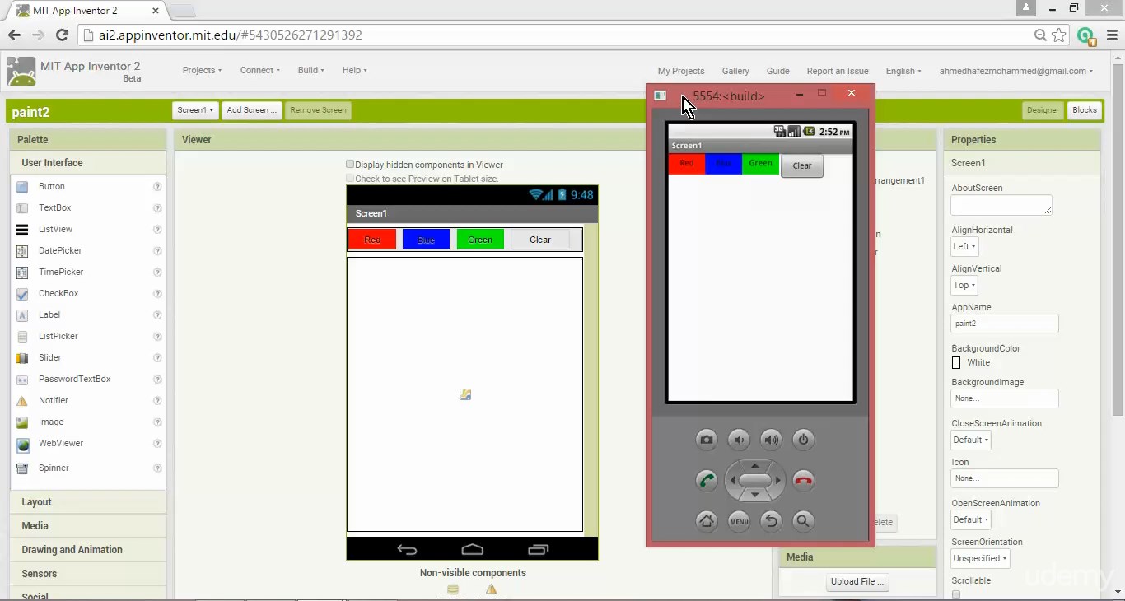Image resolution: width=1125 pixels, height=601 pixels.
Task: Select the PasswordTextBox palette icon
Action: [22, 380]
